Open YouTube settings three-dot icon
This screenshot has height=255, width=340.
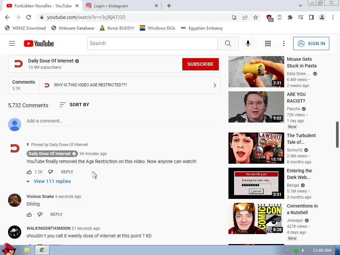(x=284, y=43)
